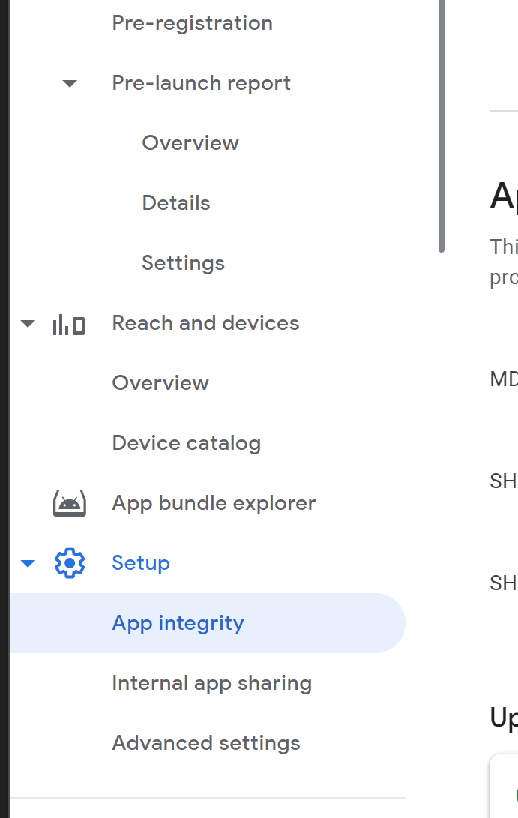Click the App bundle explorer Android icon
Image resolution: width=518 pixels, height=818 pixels.
[69, 503]
